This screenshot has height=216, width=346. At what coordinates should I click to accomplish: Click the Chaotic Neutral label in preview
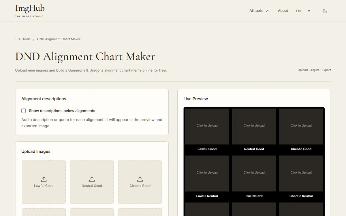click(301, 196)
